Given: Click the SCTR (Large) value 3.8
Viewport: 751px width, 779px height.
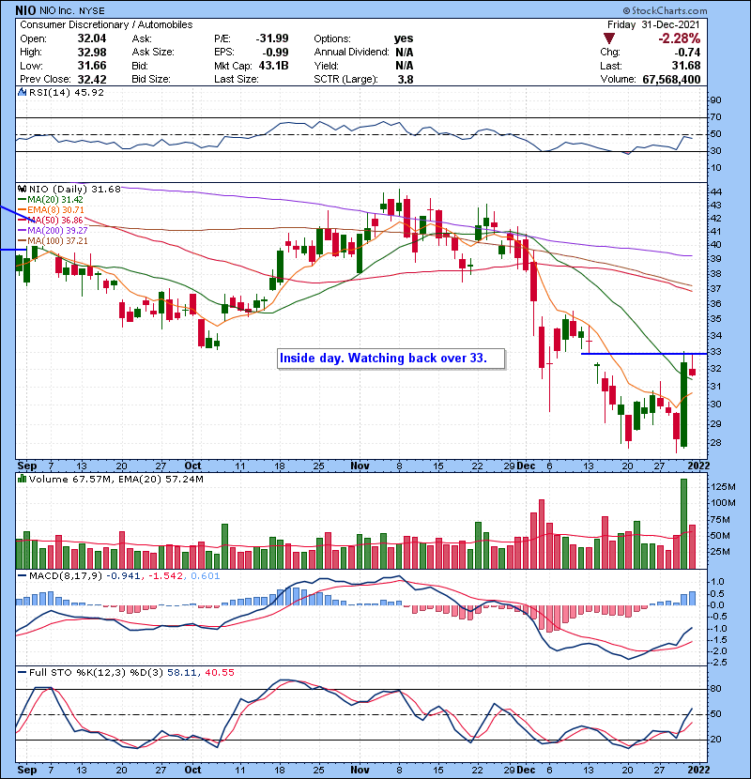Looking at the screenshot, I should [406, 79].
